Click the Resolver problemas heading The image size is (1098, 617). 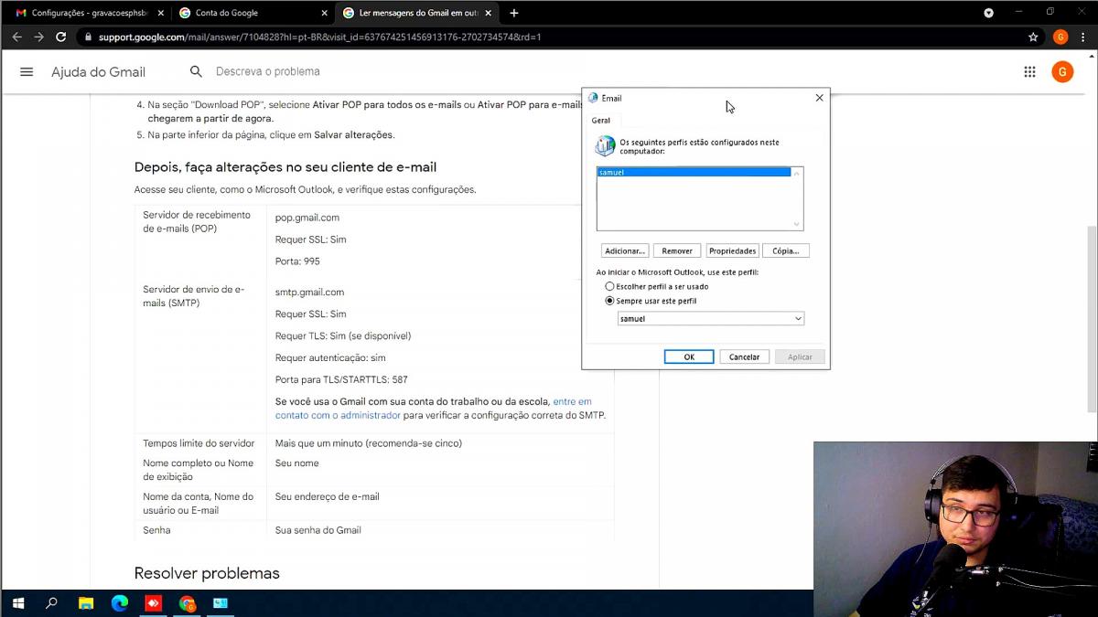tap(207, 573)
